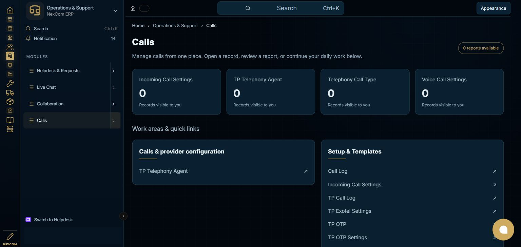Open the server toggles rail icon

coord(10,129)
